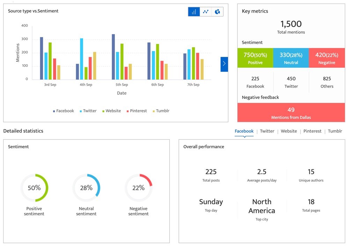Viewport: 349px width, 246px height.
Task: Click the Negative feedback label
Action: pos(260,97)
